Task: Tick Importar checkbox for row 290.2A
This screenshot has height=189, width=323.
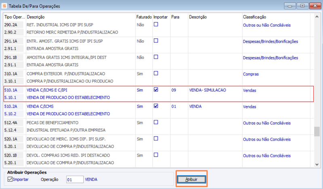Action: tap(156, 24)
